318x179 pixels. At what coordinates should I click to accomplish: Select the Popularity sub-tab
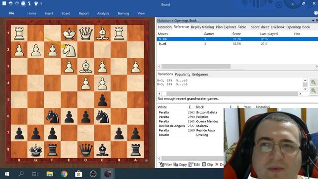182,74
